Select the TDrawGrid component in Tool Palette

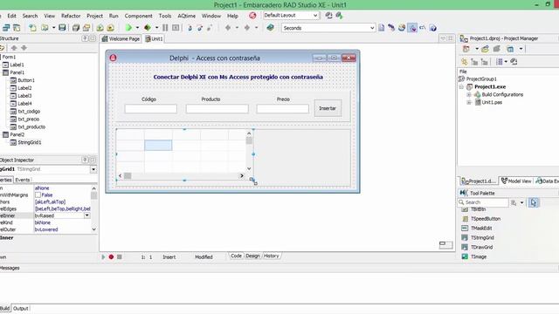[x=478, y=247]
